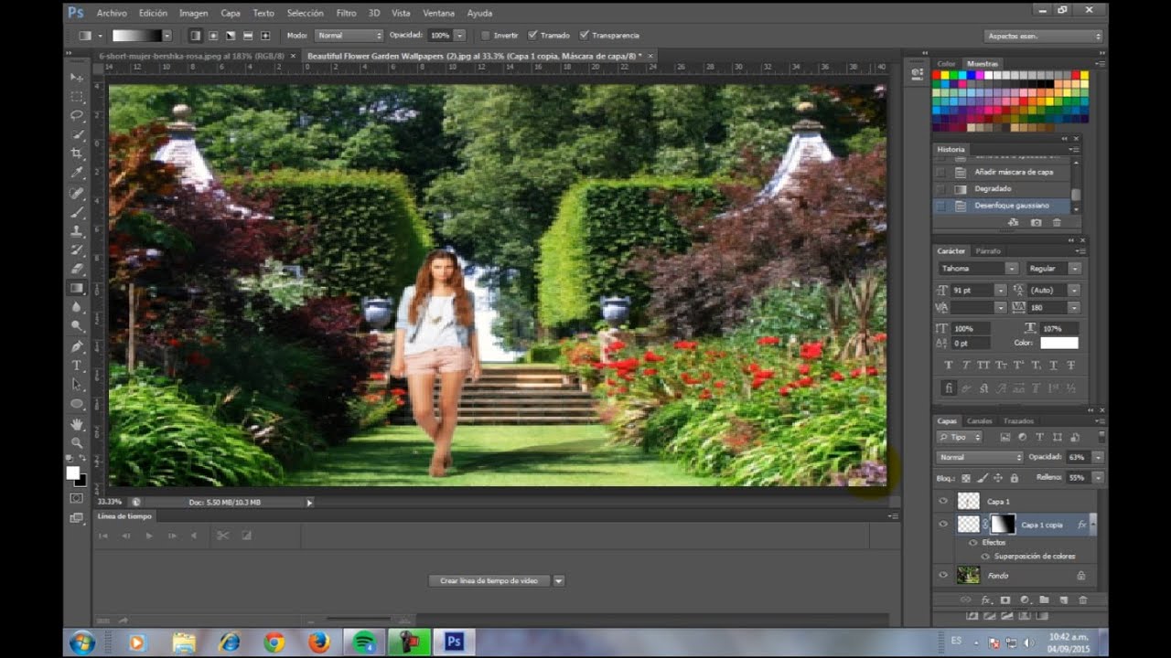Switch to the Canales tab
1171x658 pixels.
(979, 421)
